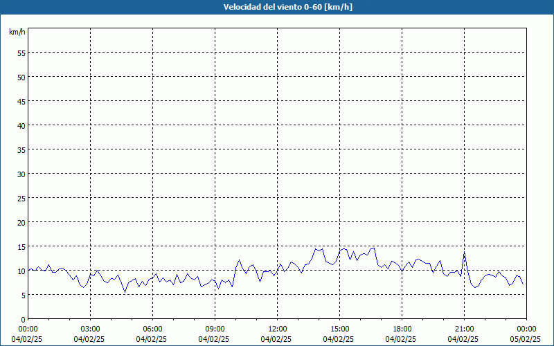
Task: Click the y-axis value 45
Action: [x=21, y=101]
